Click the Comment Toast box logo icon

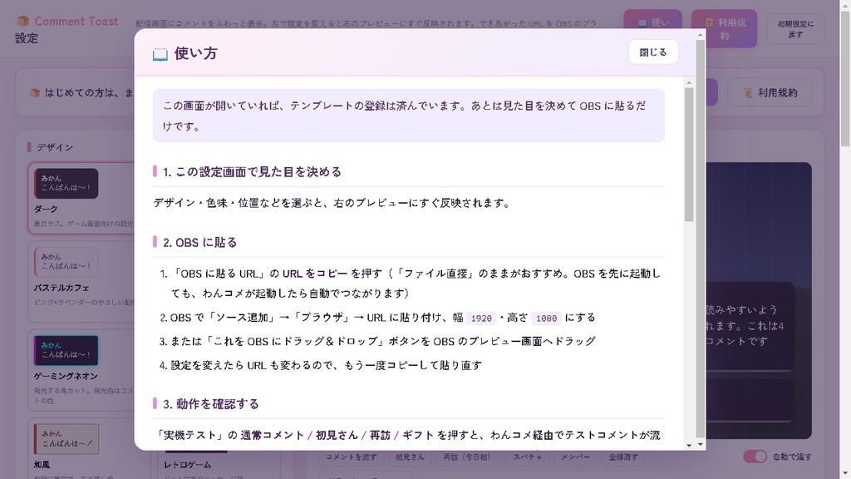(22, 21)
